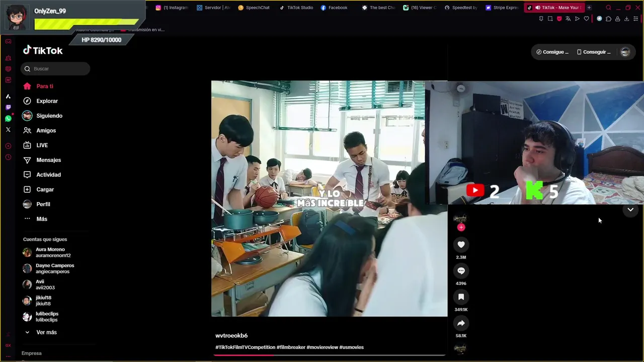Switch to the Servidor browser tab
The height and width of the screenshot is (362, 644).
coord(213,8)
